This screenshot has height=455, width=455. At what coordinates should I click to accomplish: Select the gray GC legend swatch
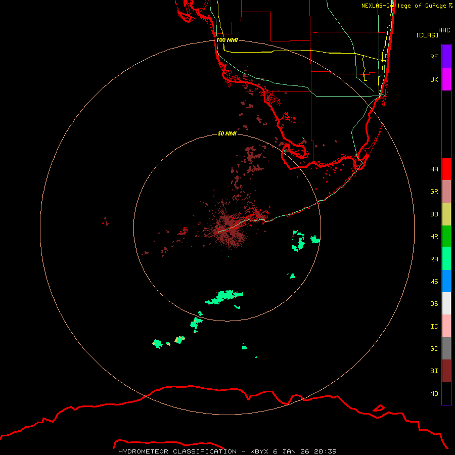[x=446, y=348]
